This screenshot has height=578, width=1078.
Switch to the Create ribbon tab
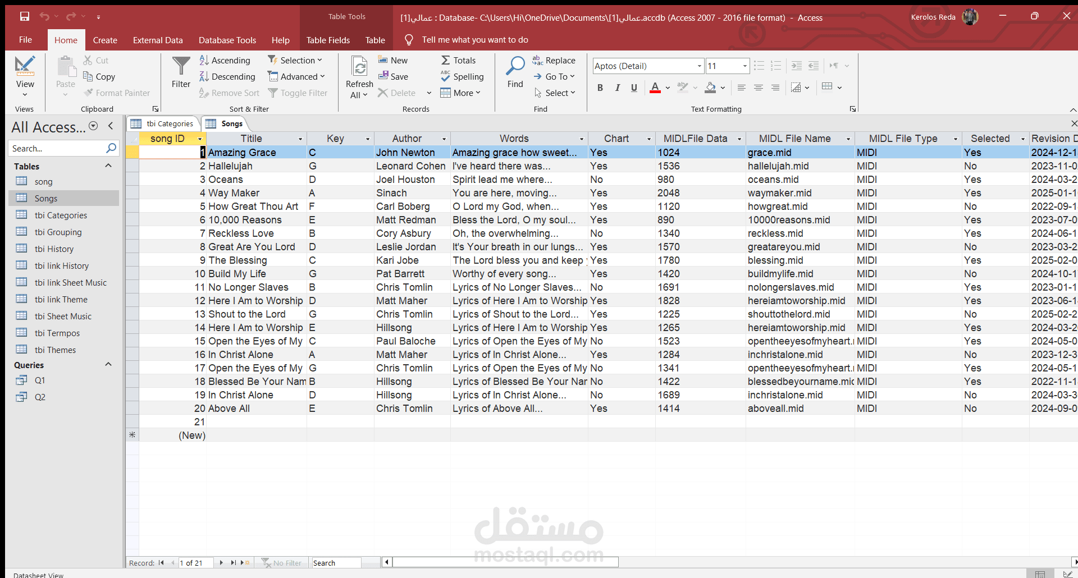point(105,40)
